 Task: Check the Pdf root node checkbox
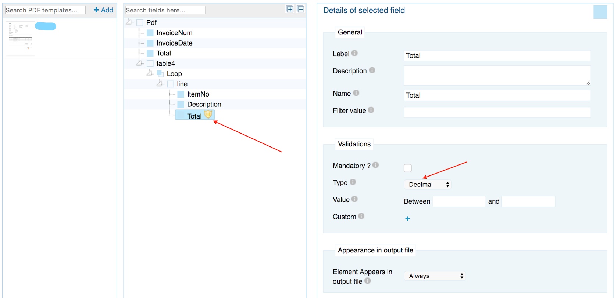click(140, 23)
